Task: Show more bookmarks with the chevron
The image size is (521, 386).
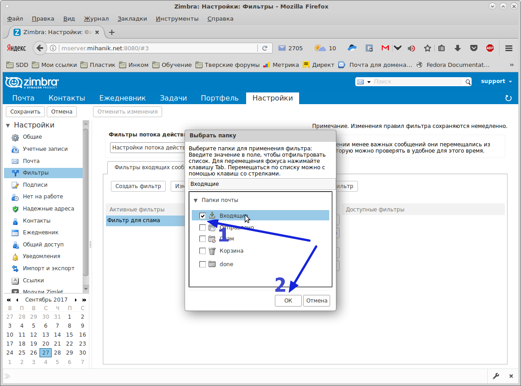Action: coord(512,65)
